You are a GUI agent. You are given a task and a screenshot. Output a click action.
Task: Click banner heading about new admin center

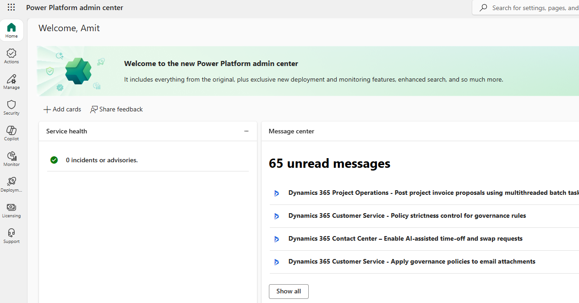[211, 64]
